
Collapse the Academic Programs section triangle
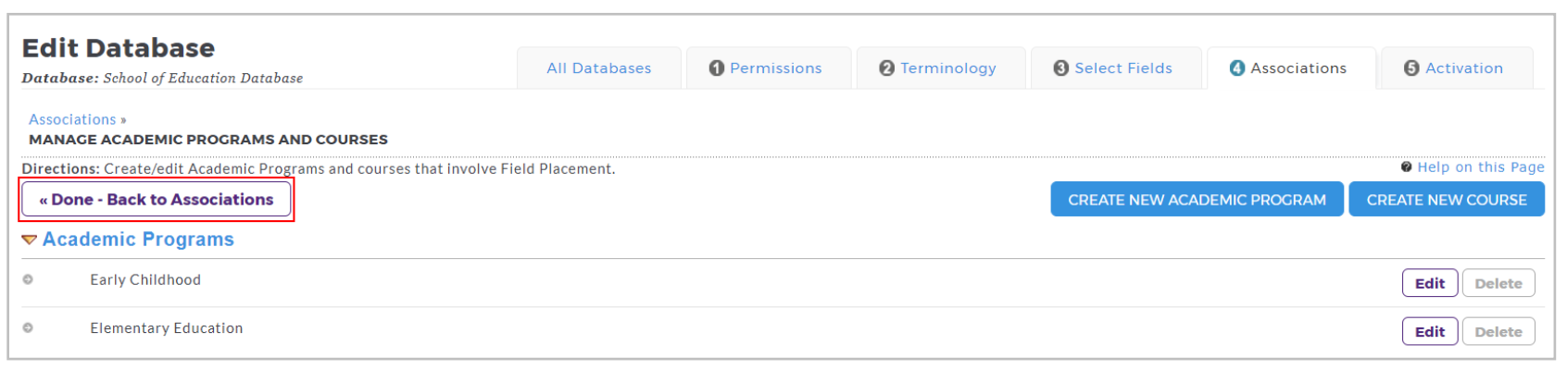30,240
